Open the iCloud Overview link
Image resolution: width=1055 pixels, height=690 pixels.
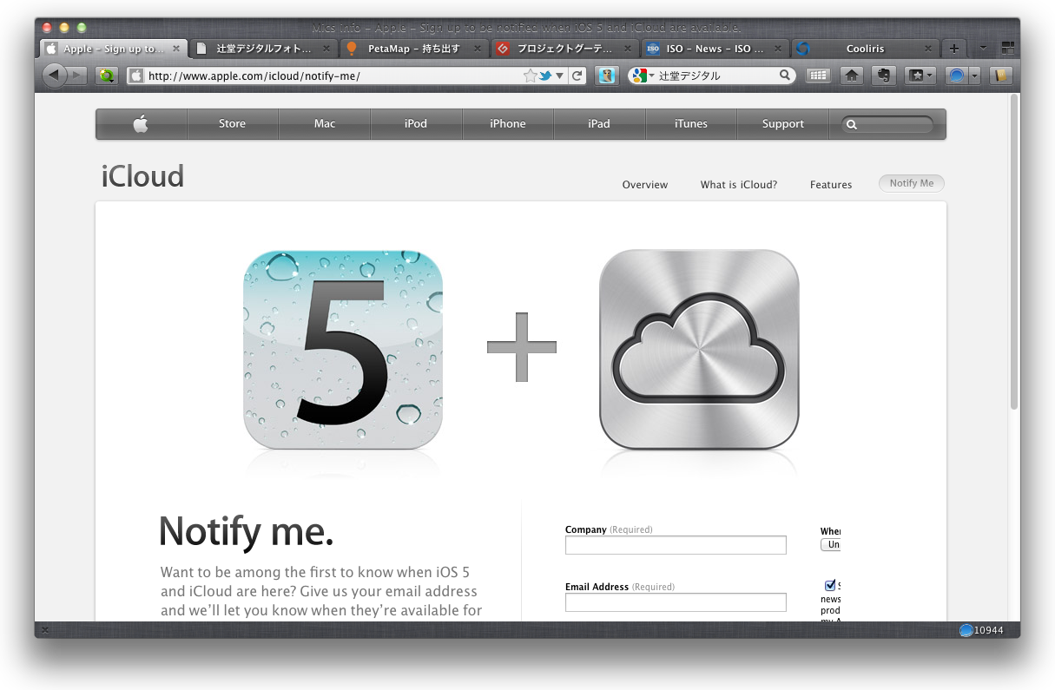(x=645, y=184)
